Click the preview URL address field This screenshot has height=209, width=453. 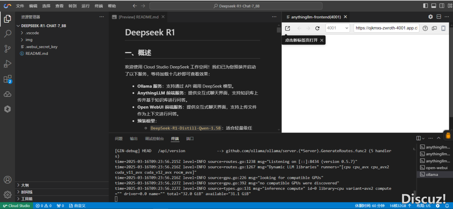click(x=386, y=28)
